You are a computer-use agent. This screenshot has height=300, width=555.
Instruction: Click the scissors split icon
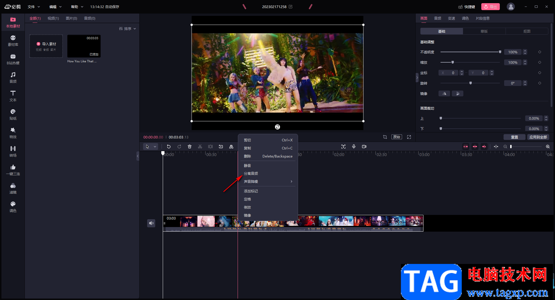[x=200, y=147]
